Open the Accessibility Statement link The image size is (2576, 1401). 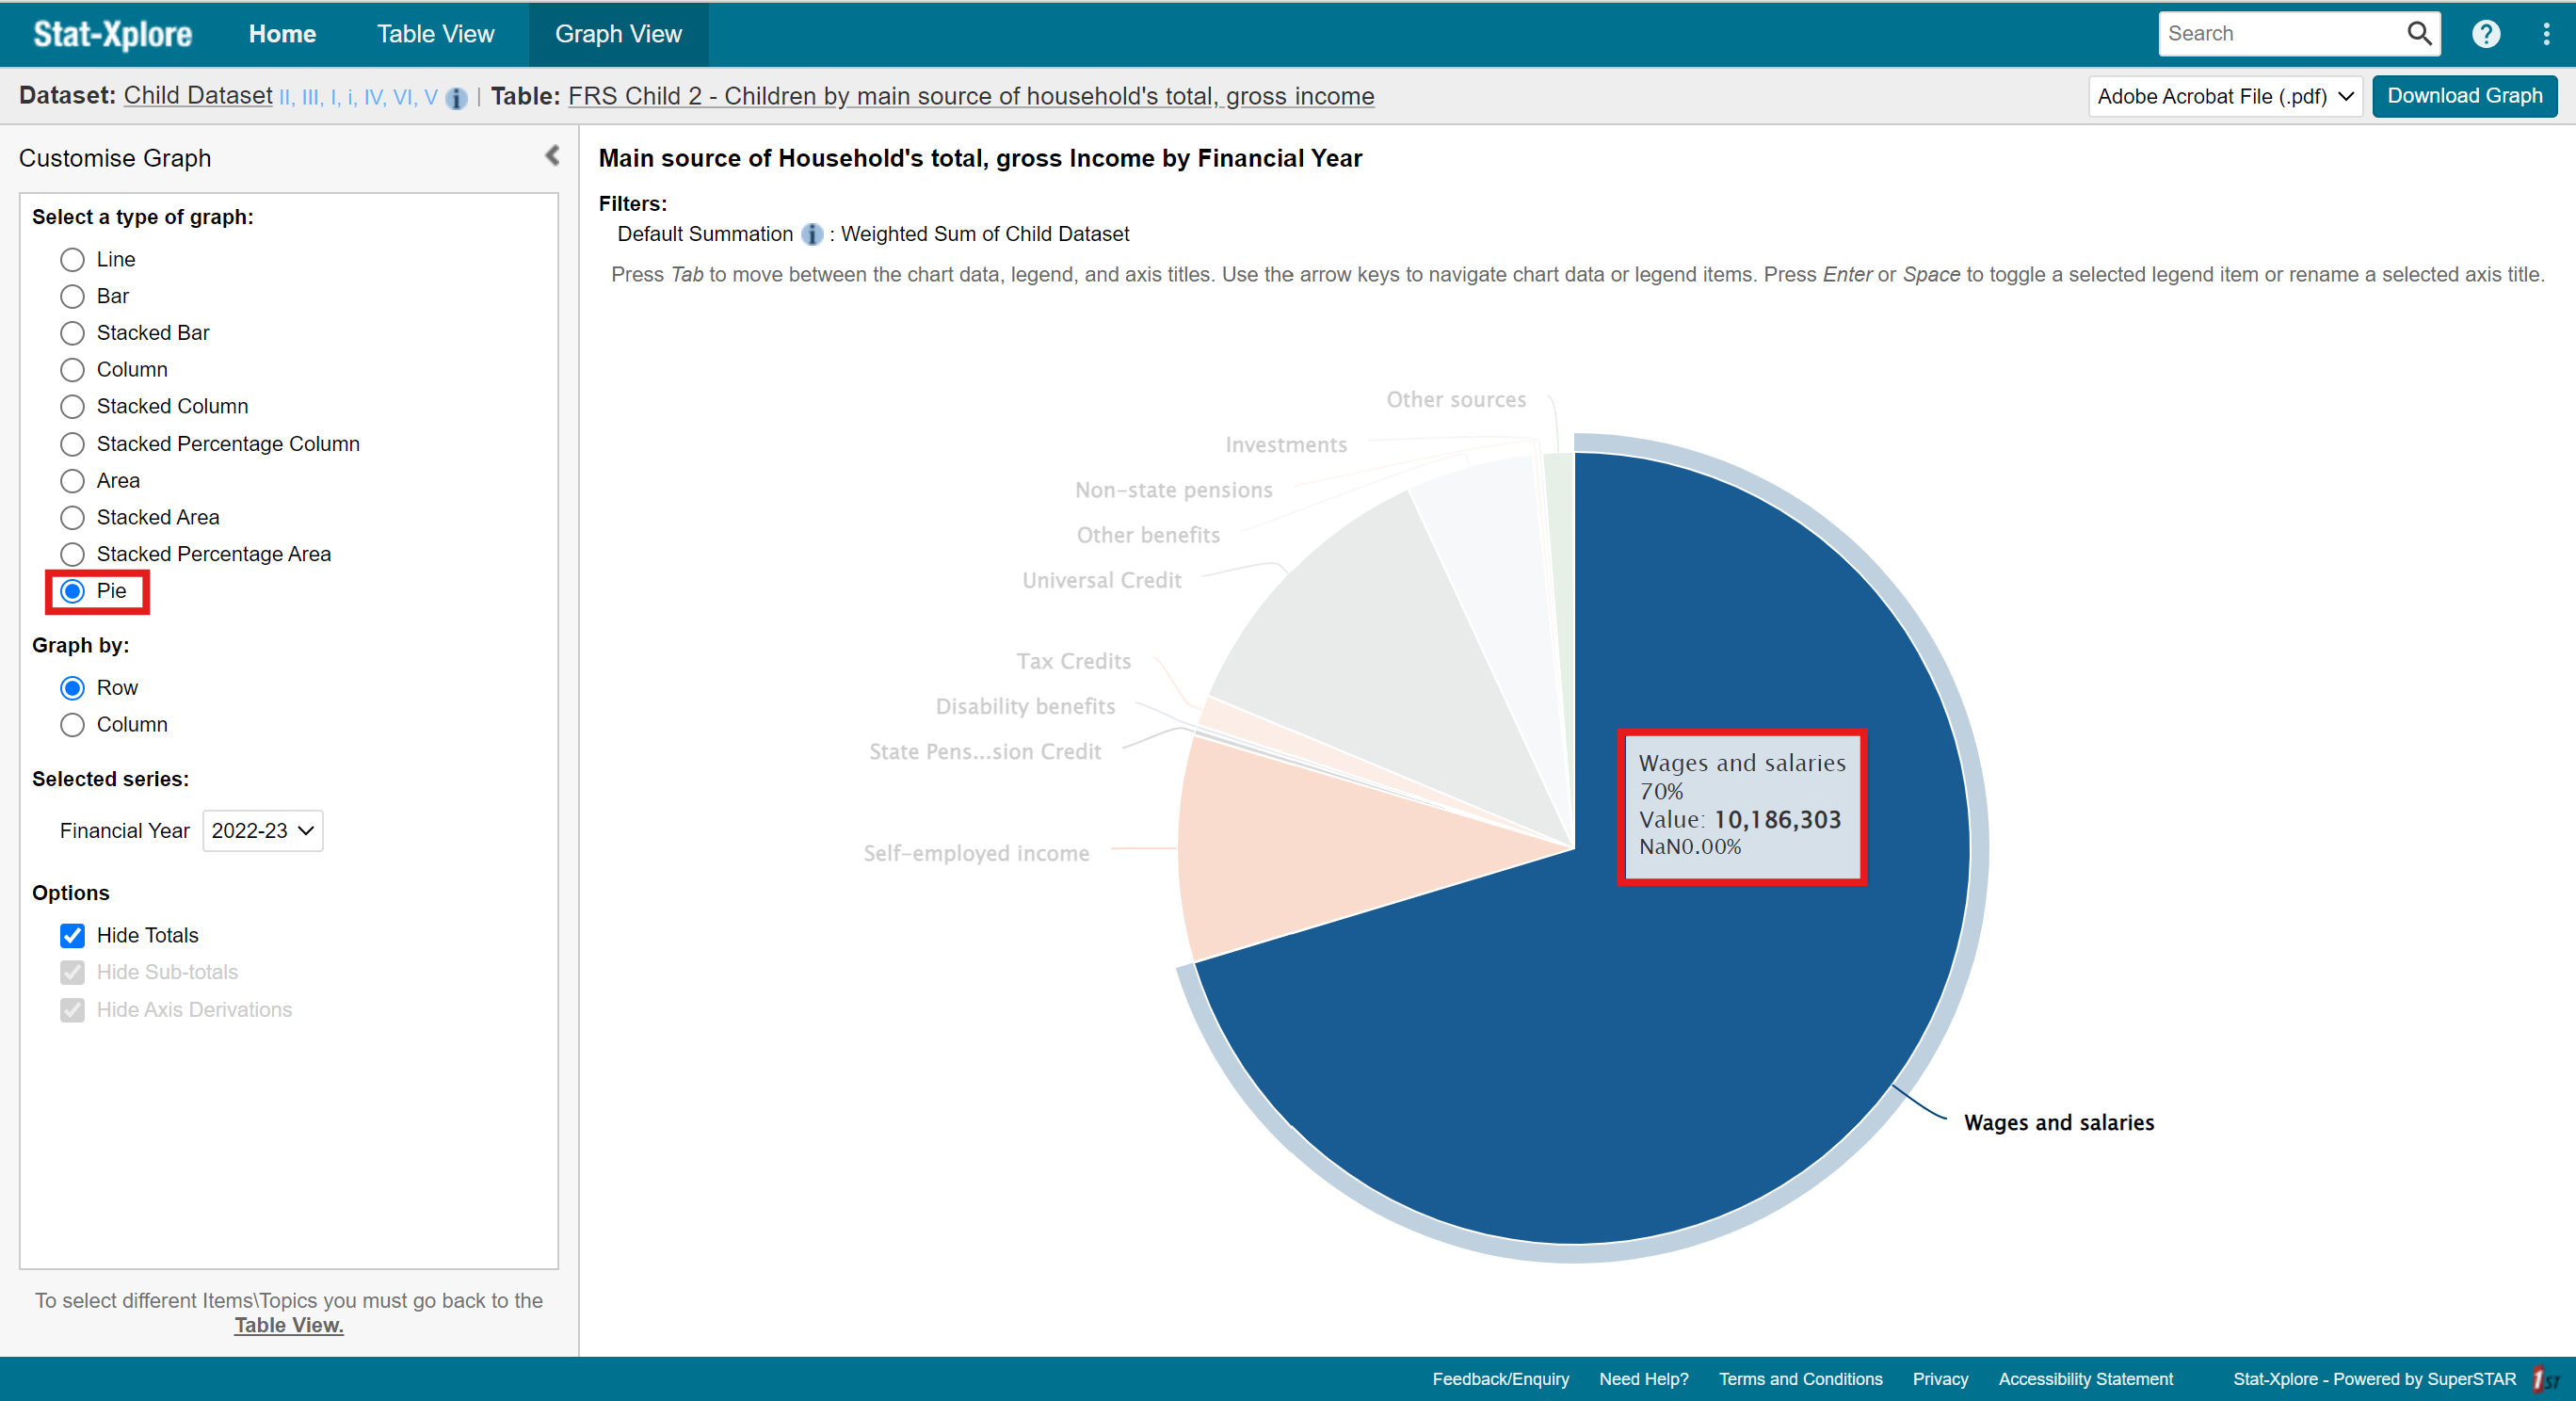point(2085,1379)
